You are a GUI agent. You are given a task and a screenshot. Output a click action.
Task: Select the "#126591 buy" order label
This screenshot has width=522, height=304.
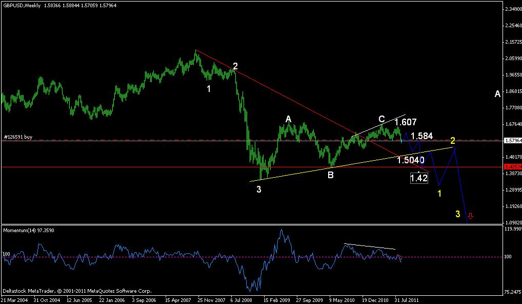pos(18,137)
